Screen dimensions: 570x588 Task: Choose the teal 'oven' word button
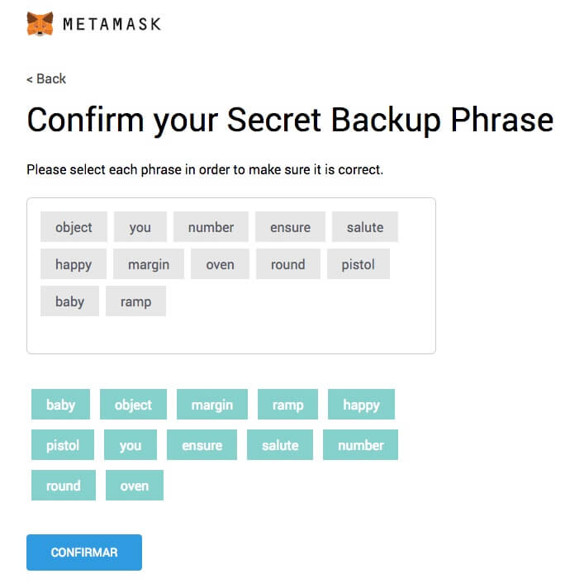click(x=135, y=486)
